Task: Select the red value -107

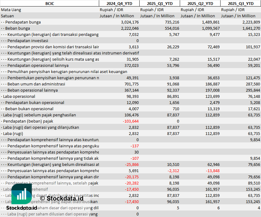Action: pos(135,158)
